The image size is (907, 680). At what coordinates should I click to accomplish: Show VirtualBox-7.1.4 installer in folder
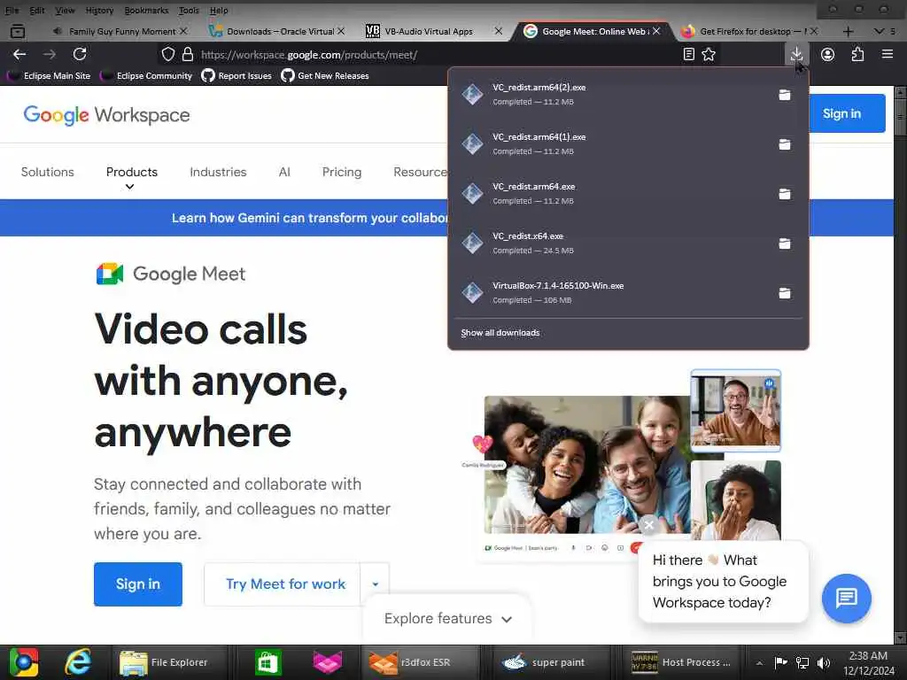[785, 293]
